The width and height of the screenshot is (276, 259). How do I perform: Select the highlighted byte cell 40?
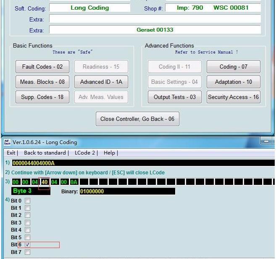45,182
